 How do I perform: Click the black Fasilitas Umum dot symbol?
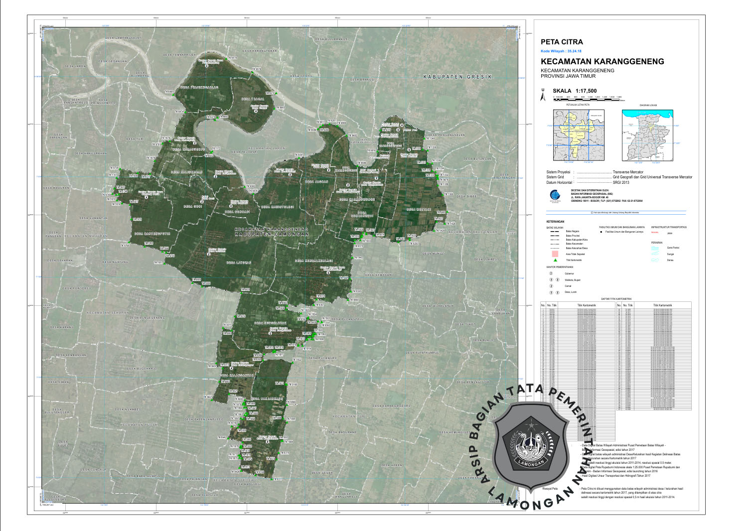tap(602, 232)
